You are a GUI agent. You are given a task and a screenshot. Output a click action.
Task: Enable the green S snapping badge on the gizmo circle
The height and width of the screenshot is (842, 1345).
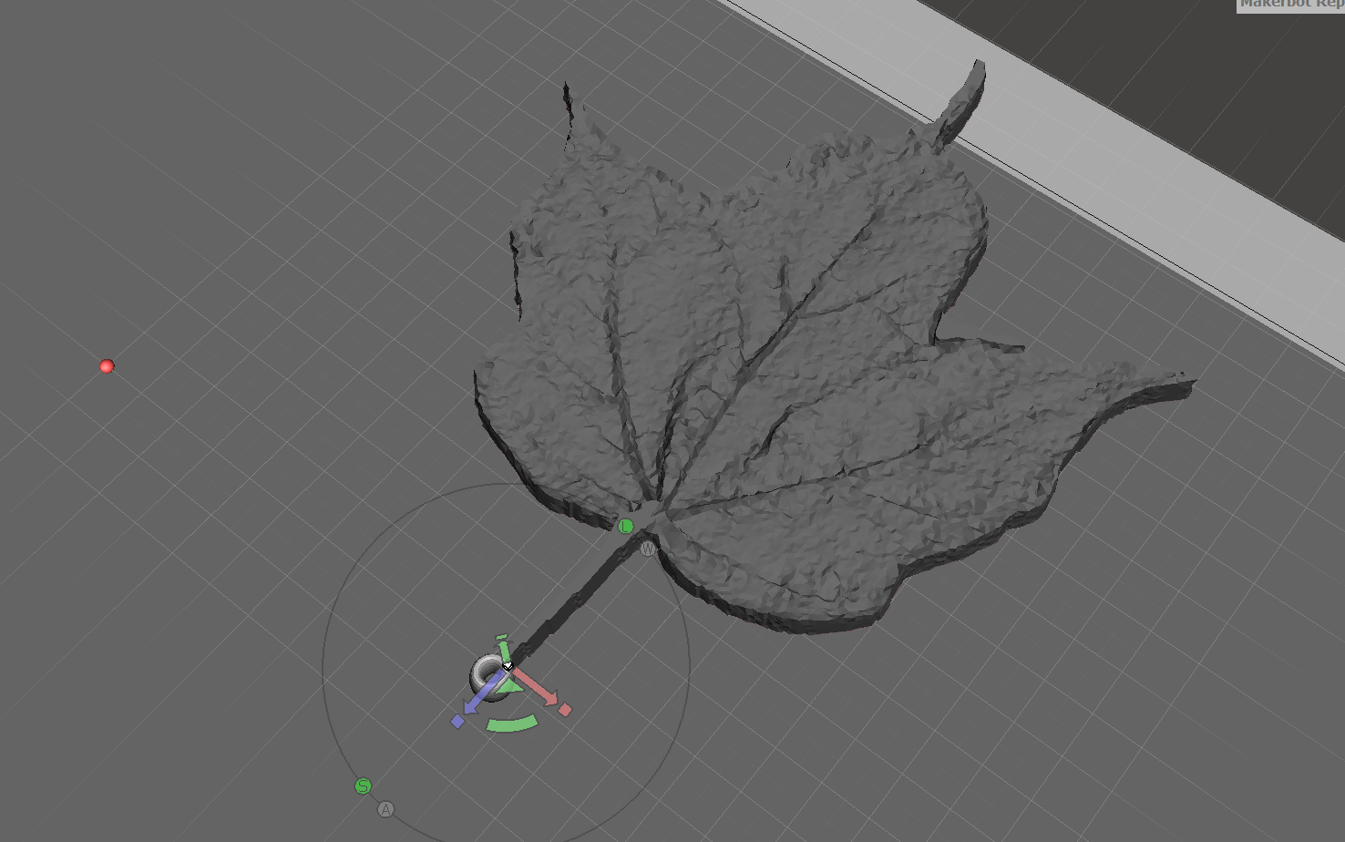tap(362, 786)
